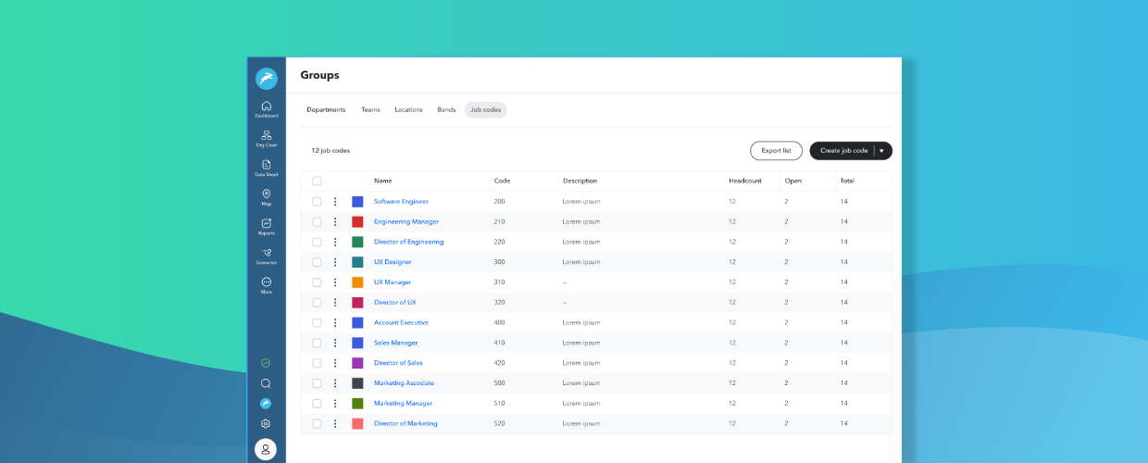1148x463 pixels.
Task: Select the UX Manager row checkbox
Action: 317,282
